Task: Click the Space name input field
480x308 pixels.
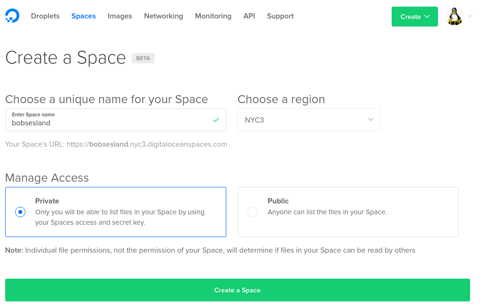Action: [116, 120]
